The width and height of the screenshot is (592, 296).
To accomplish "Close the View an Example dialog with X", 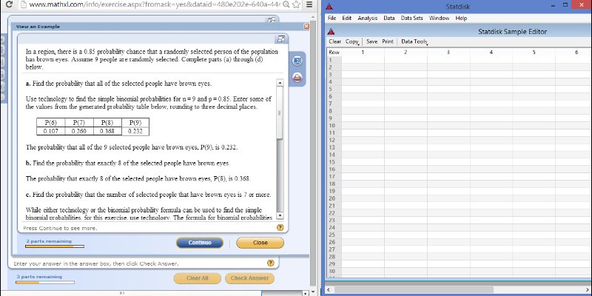I will point(306,27).
